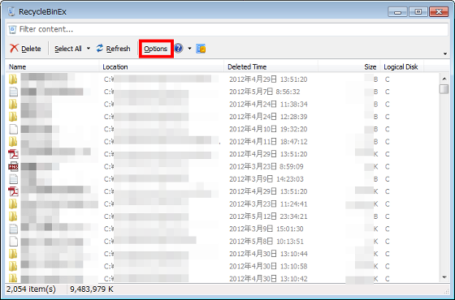Viewport: 455px width, 300px height.
Task: Sort by the Name column header
Action: click(53, 66)
